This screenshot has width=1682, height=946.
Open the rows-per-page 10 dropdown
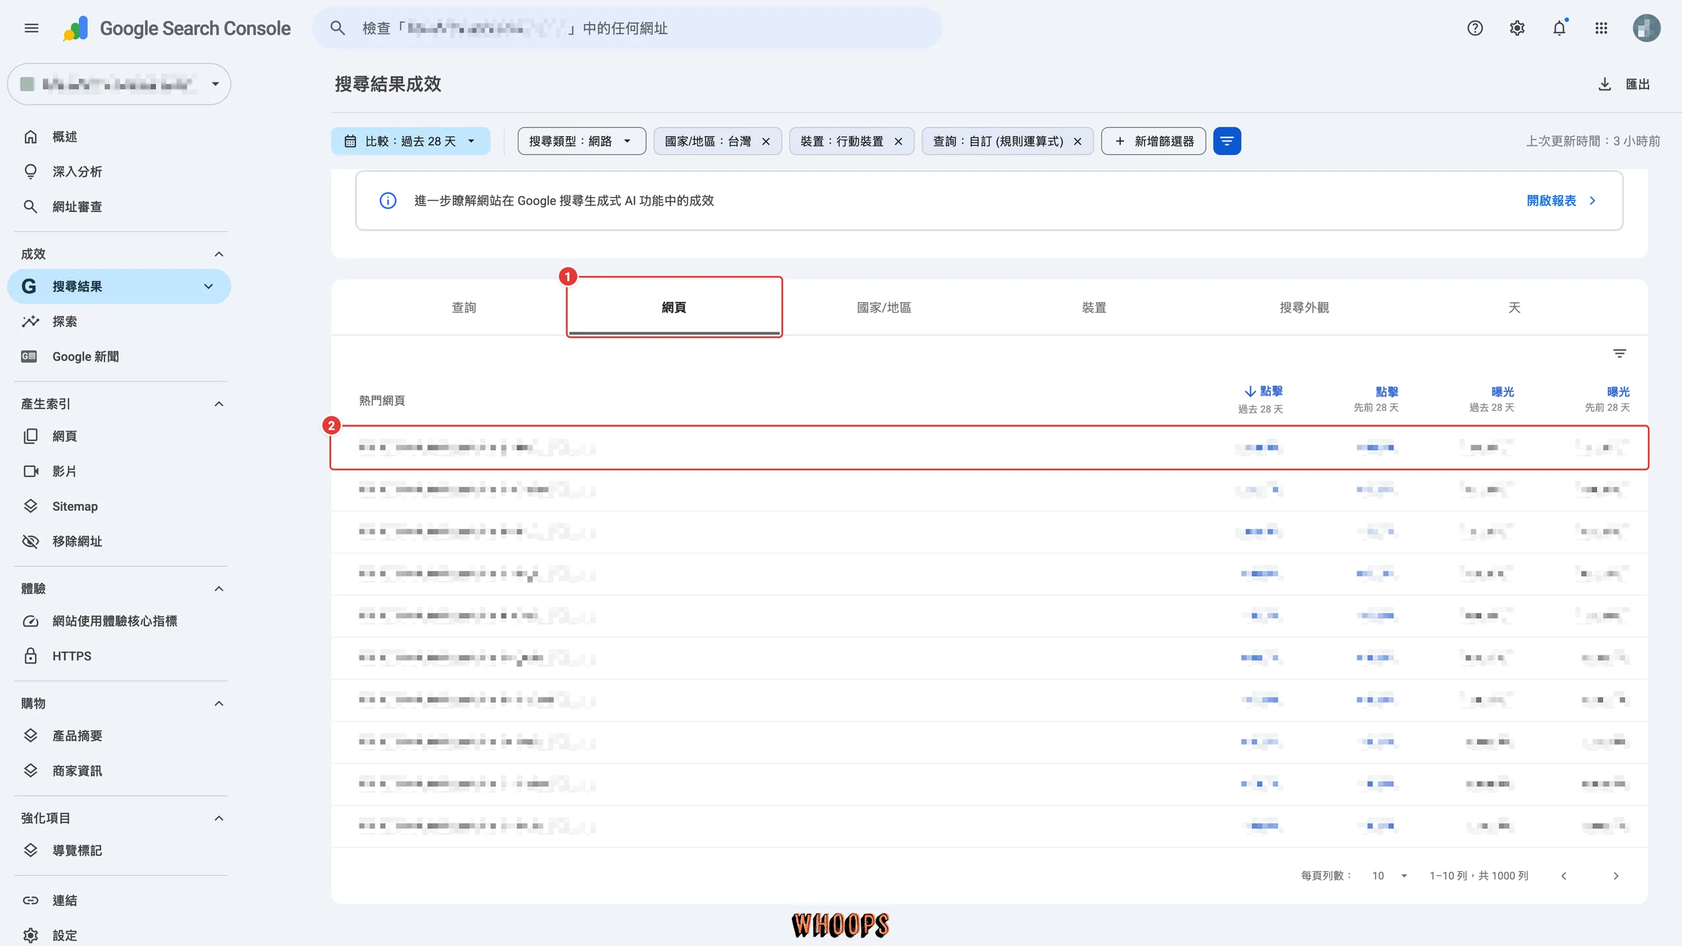pos(1389,876)
